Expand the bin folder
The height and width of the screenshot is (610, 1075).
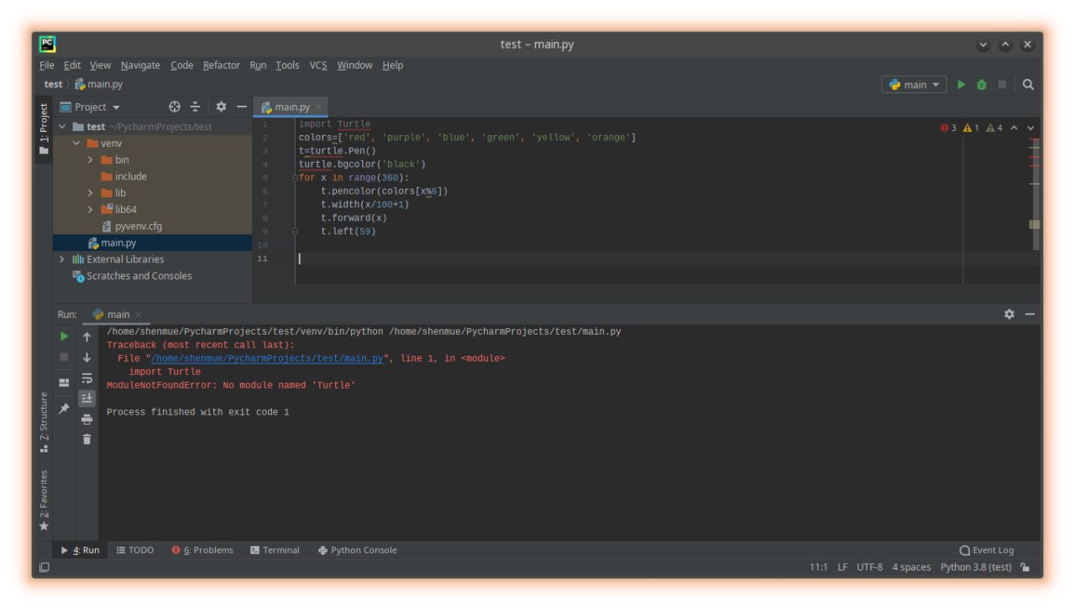pyautogui.click(x=91, y=159)
